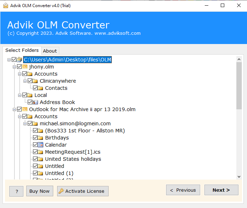Collapse the Accounts node under jhony.olm

(20, 74)
